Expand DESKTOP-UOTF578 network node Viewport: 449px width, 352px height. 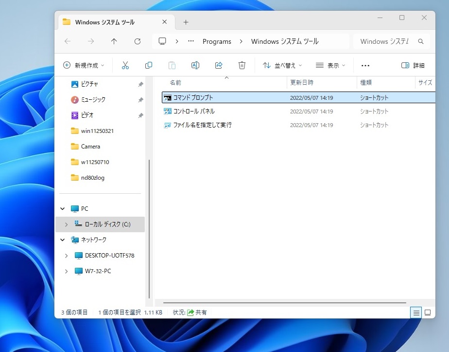(x=66, y=255)
